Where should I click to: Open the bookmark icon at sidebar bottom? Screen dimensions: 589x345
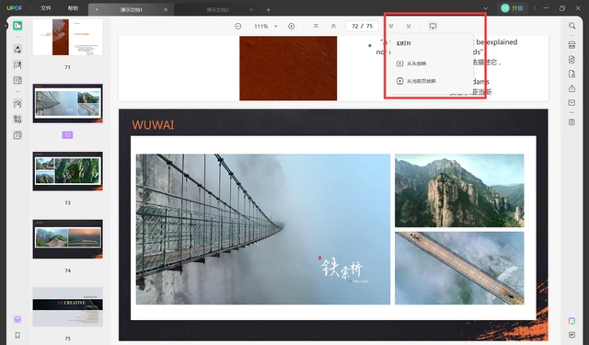[17, 335]
